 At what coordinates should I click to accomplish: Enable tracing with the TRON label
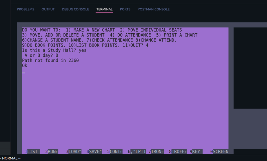[x=158, y=152]
